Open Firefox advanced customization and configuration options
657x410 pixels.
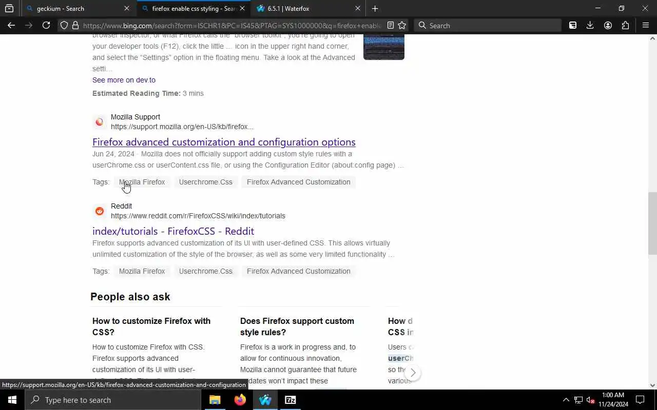pos(224,142)
